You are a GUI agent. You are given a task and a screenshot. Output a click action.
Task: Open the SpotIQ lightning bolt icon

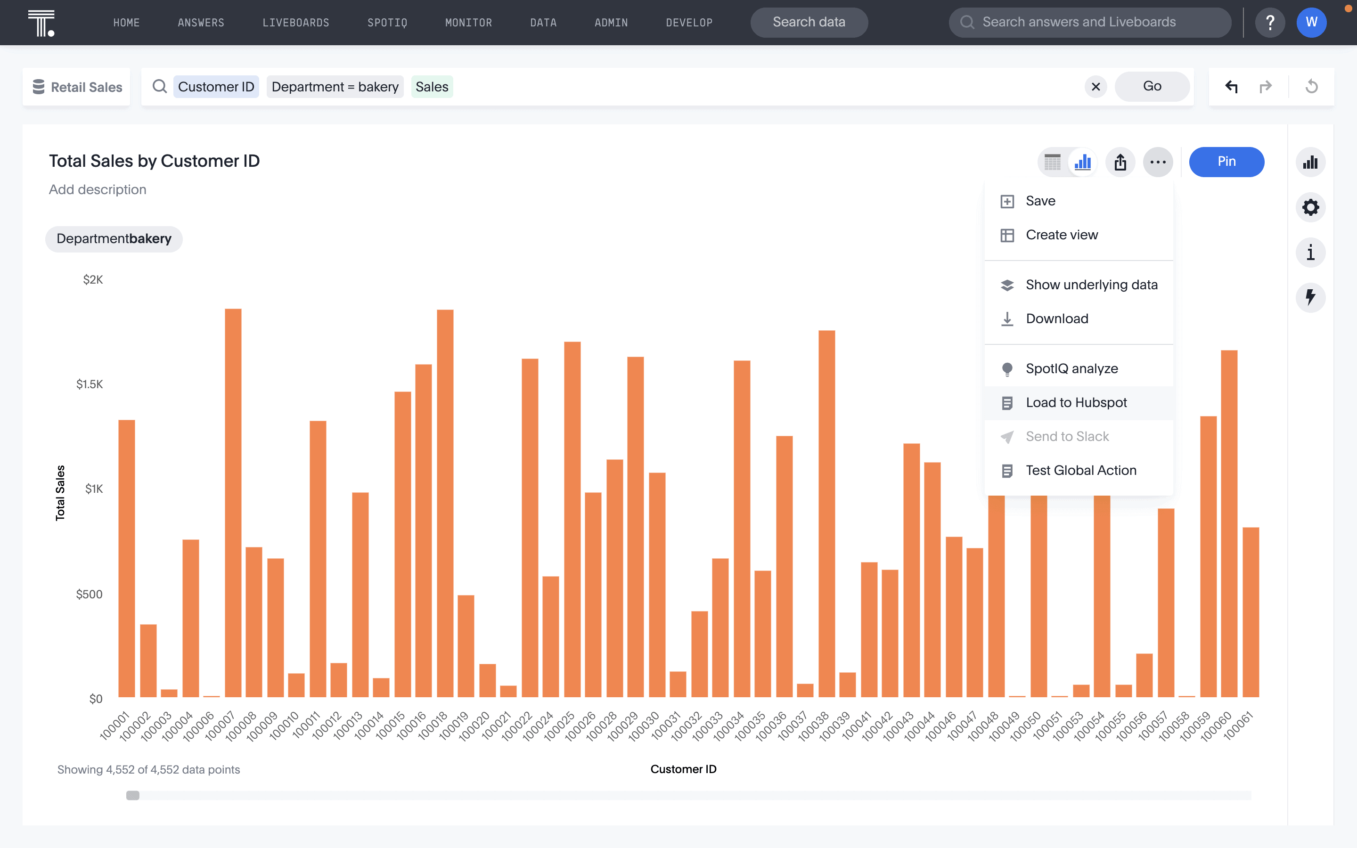[x=1310, y=297]
